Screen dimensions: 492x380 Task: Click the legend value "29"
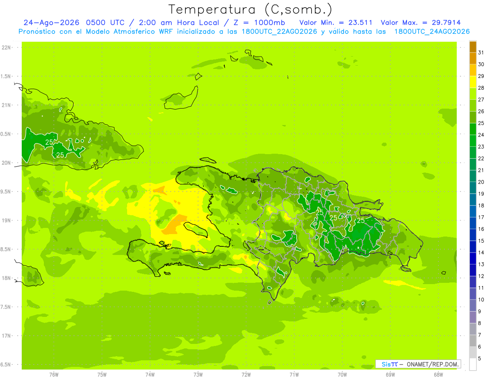pyautogui.click(x=481, y=76)
